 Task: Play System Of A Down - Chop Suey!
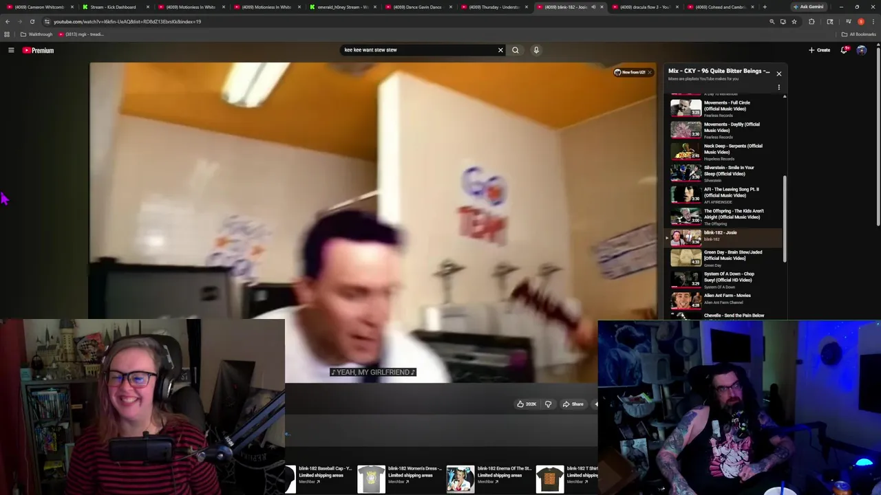coord(723,279)
